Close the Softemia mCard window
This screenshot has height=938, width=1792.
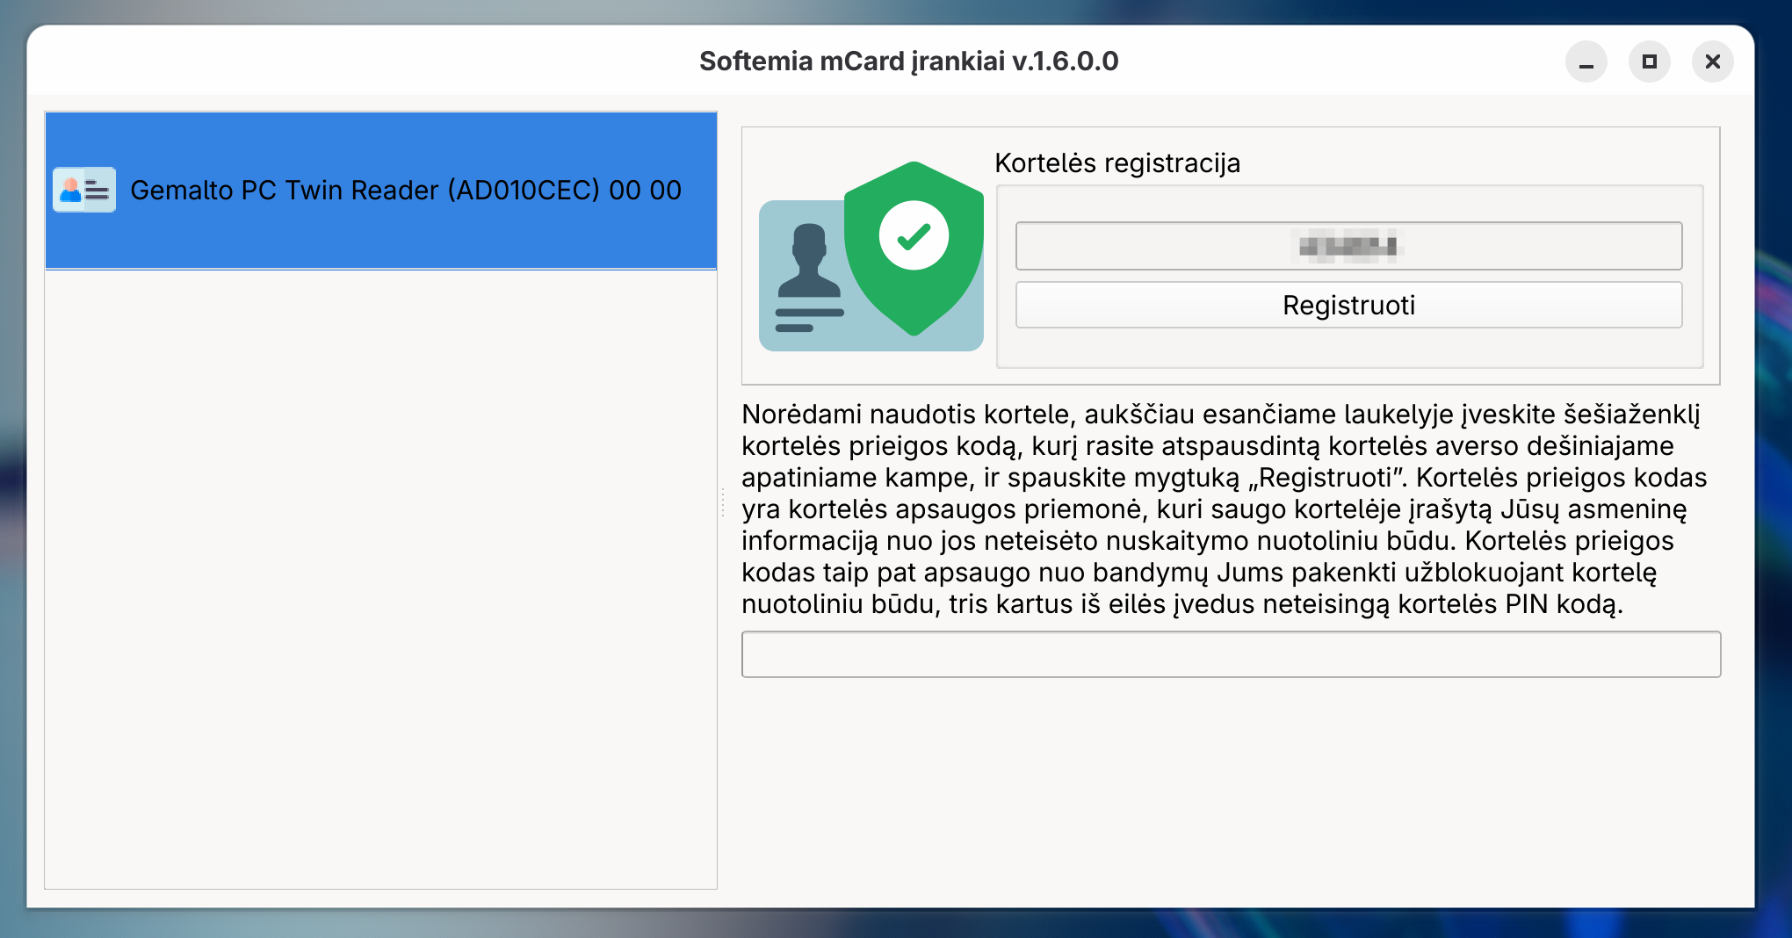(x=1712, y=62)
